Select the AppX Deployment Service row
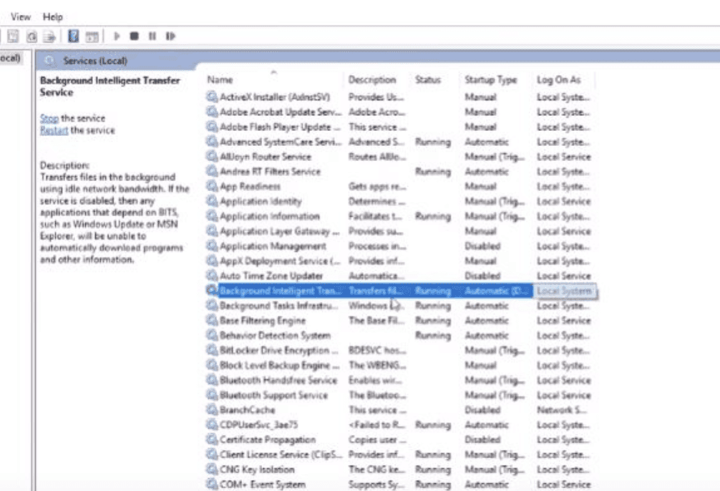 (x=400, y=261)
